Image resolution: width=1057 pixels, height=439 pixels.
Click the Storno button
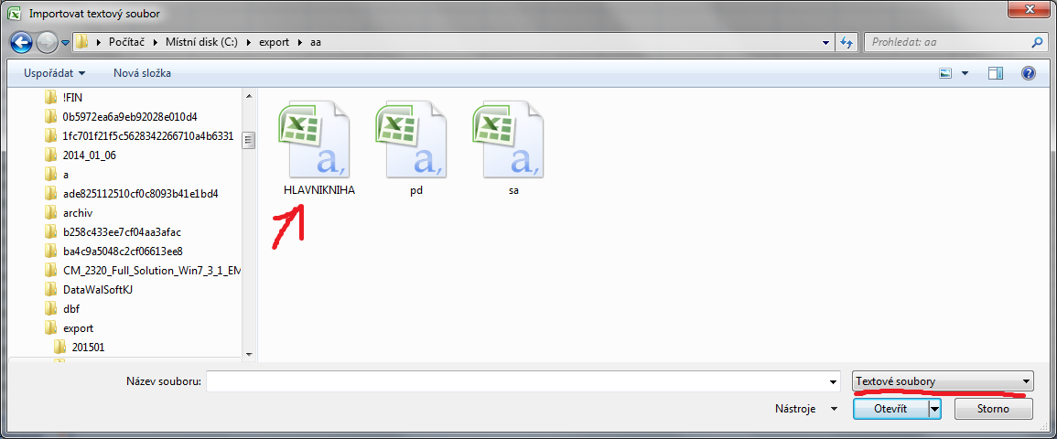point(993,409)
